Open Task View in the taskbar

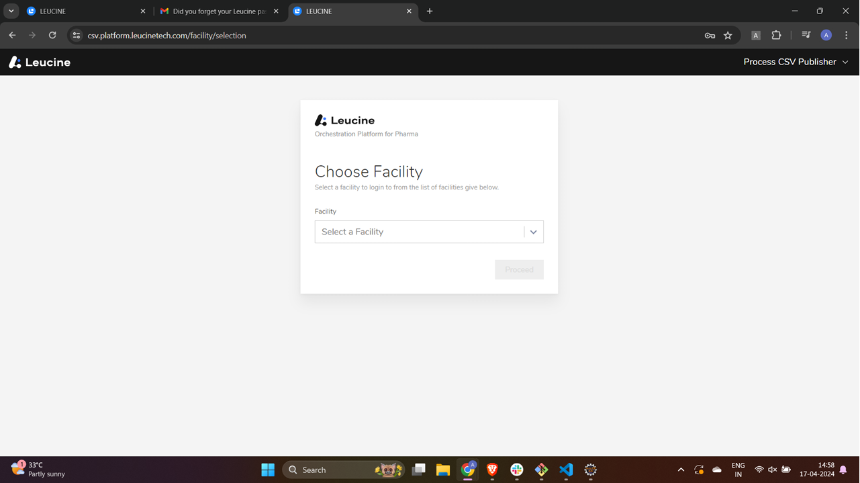coord(419,470)
